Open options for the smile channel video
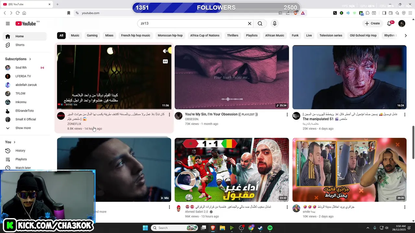Viewport: 415px width, 233px height. click(405, 207)
